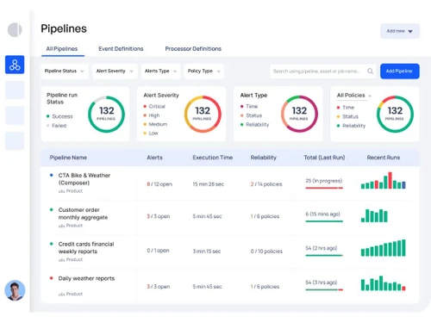Expand the Pipeline Status filter
431x323 pixels.
coord(65,71)
